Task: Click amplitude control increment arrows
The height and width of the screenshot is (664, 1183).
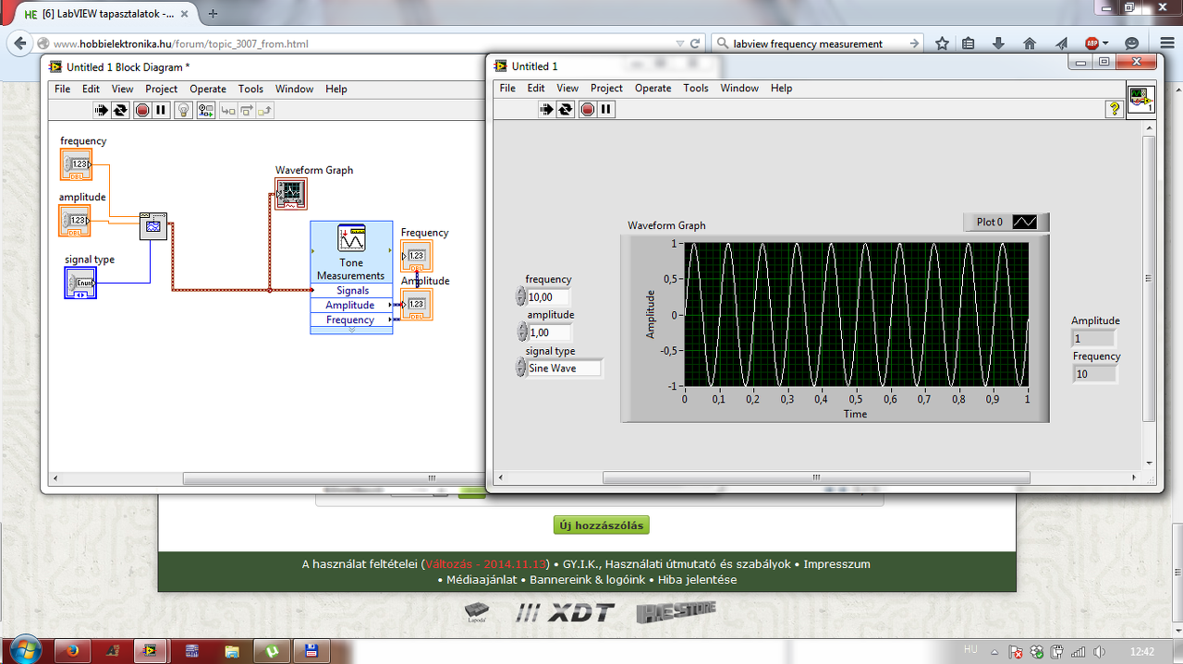Action: (520, 332)
